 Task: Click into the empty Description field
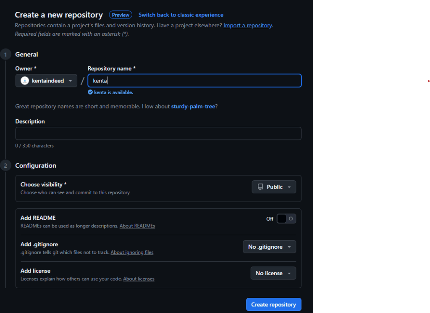coord(158,133)
